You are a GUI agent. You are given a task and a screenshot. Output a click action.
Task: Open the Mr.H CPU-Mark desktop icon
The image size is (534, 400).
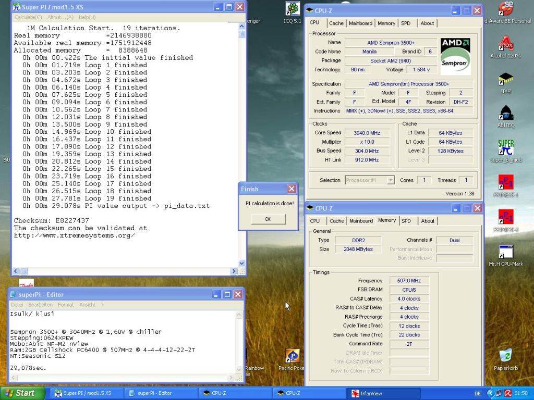505,253
